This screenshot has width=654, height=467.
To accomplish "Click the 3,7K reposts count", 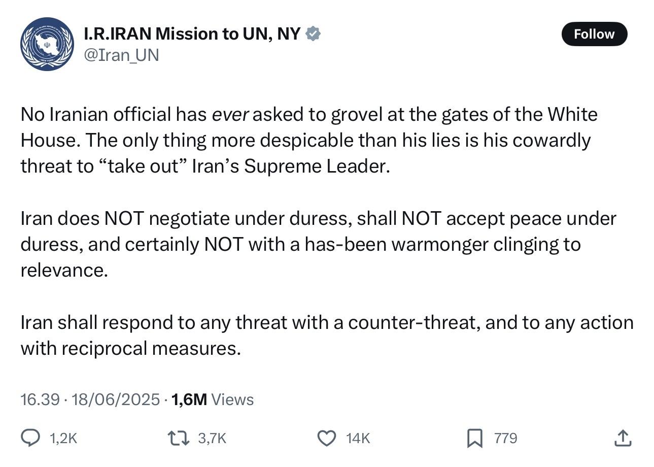I will pos(212,438).
